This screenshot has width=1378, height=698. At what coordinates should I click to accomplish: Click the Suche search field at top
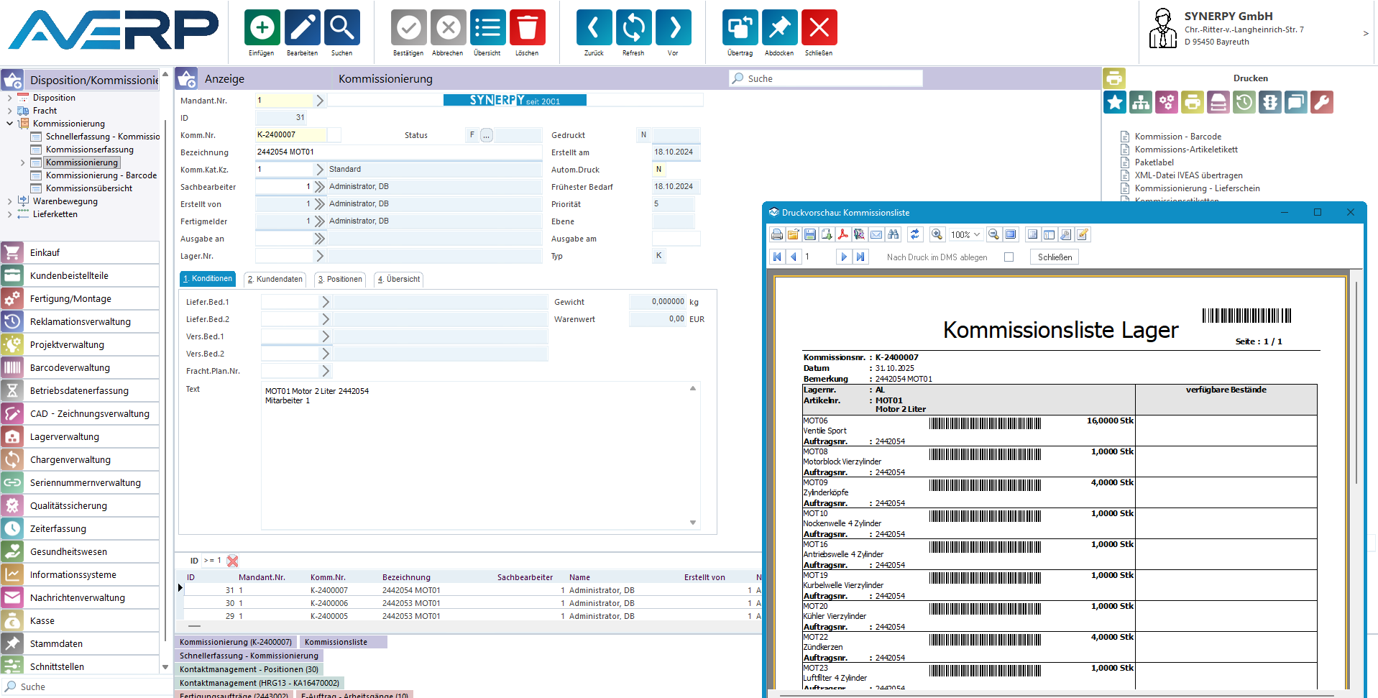click(827, 79)
